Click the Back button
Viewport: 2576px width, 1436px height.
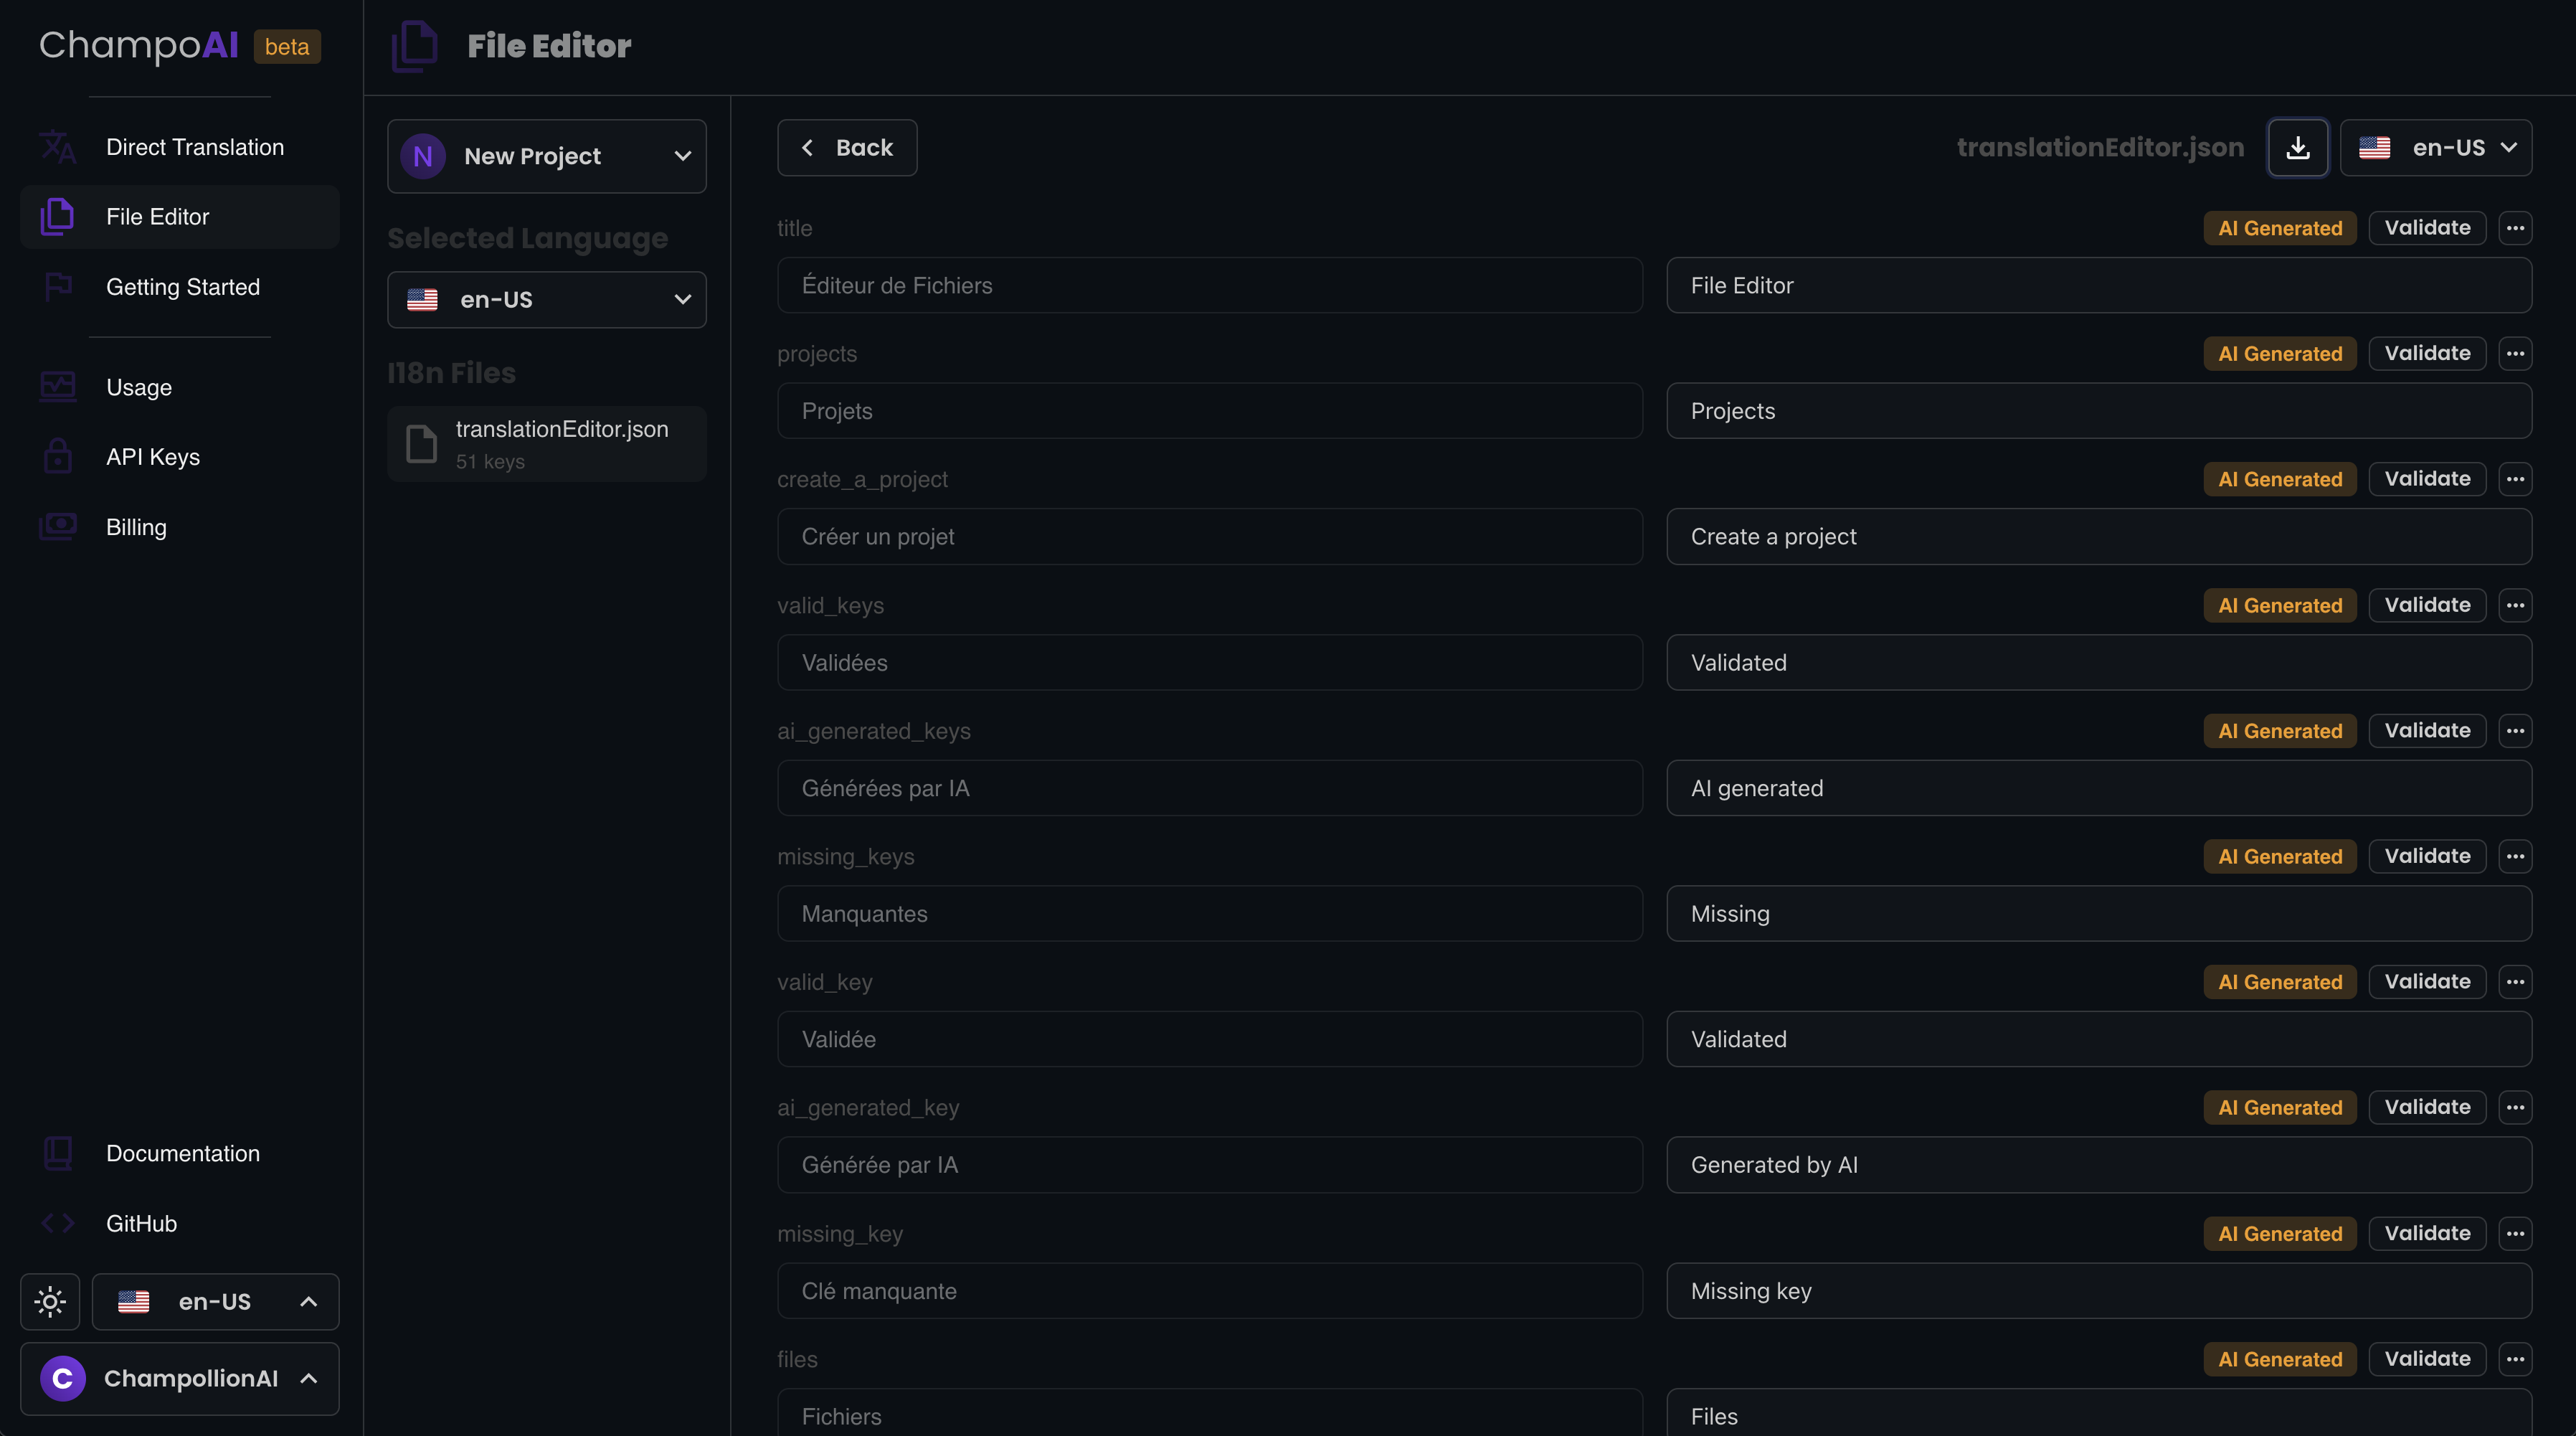click(846, 148)
